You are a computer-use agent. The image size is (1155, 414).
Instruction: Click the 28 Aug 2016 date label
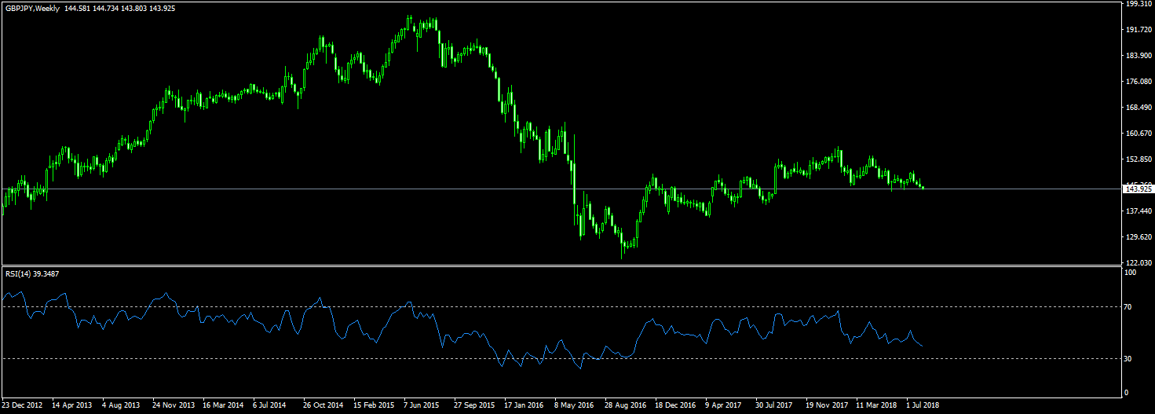625,406
